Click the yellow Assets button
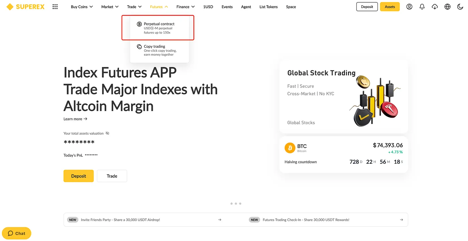This screenshot has height=241, width=468. coord(390,7)
